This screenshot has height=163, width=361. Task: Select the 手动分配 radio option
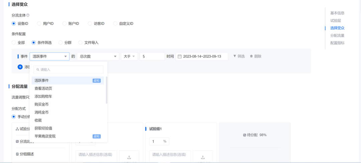point(14,117)
